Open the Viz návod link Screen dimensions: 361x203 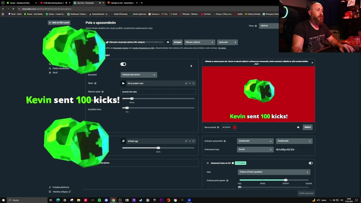(x=222, y=48)
